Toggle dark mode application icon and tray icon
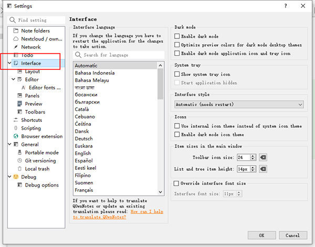 point(177,53)
